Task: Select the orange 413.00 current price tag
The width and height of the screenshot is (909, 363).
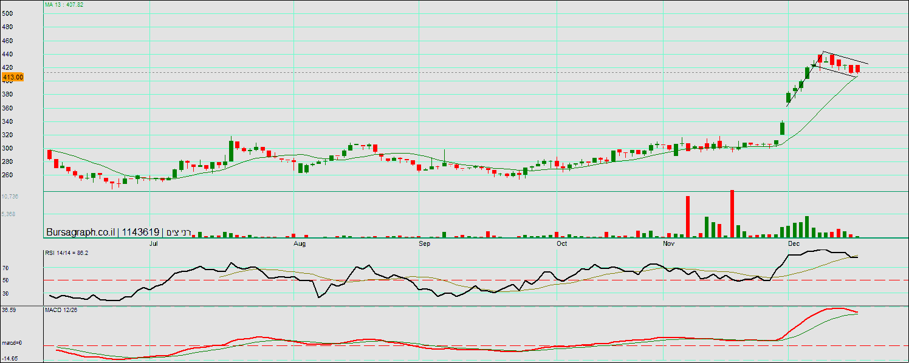Action: tap(13, 77)
